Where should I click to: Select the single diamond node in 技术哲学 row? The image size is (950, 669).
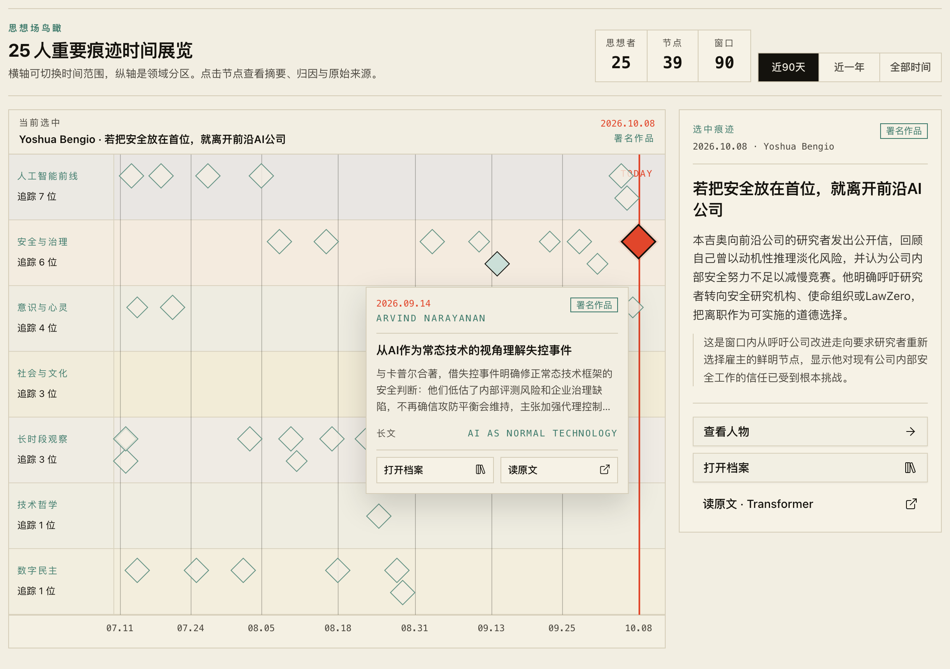point(378,516)
